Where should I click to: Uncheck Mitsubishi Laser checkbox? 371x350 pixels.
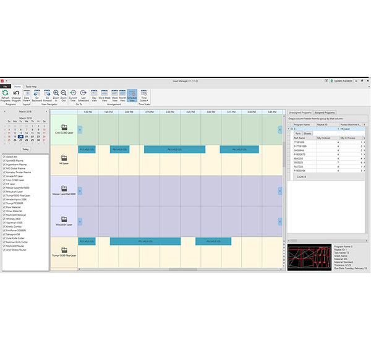(4, 192)
